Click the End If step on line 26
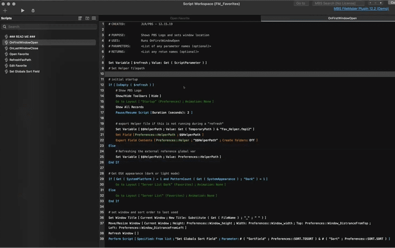The width and height of the screenshot is (395, 248). pos(114,162)
